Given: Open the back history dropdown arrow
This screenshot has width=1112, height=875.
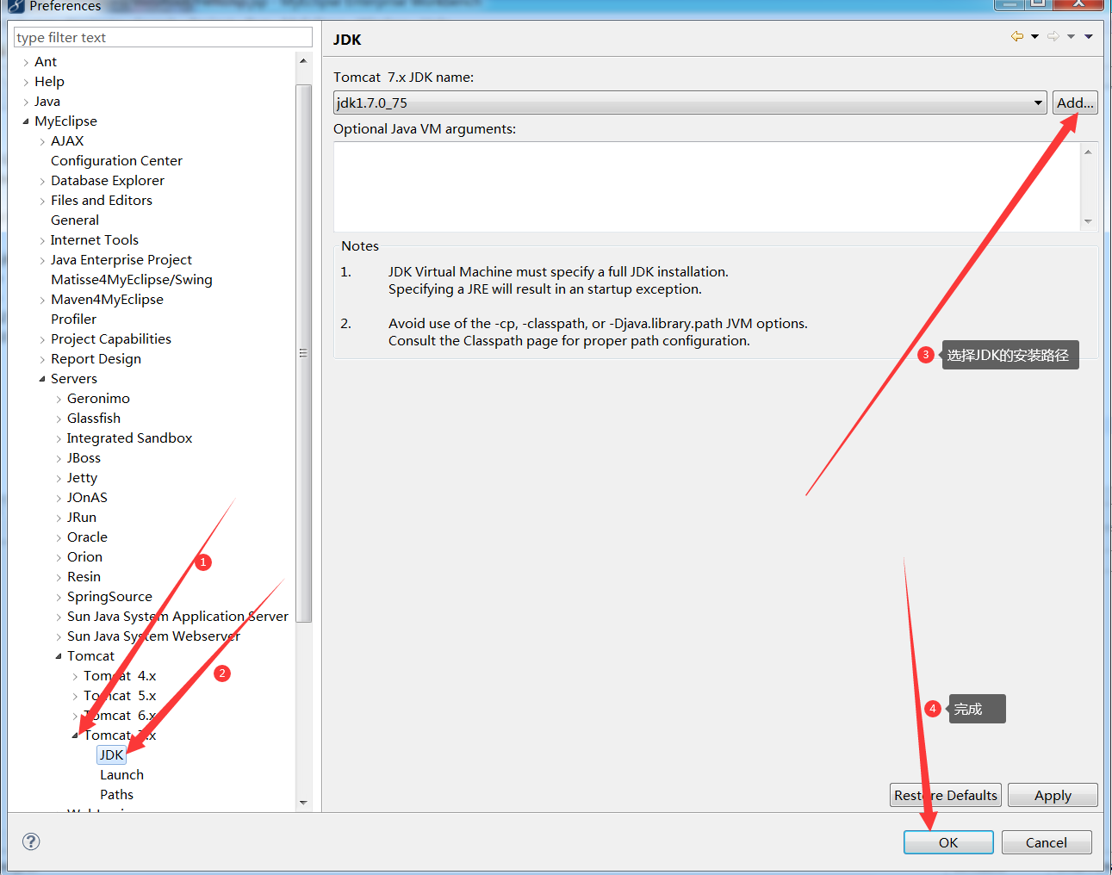Looking at the screenshot, I should [1034, 36].
